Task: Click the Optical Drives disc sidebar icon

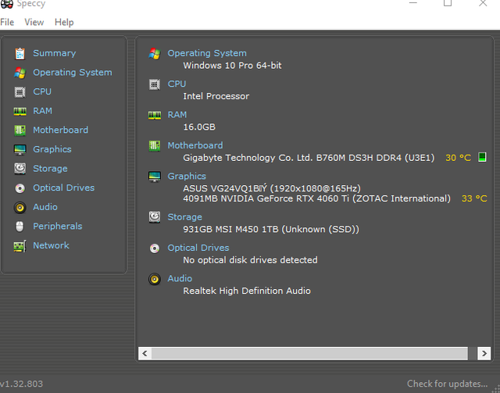Action: click(x=20, y=188)
